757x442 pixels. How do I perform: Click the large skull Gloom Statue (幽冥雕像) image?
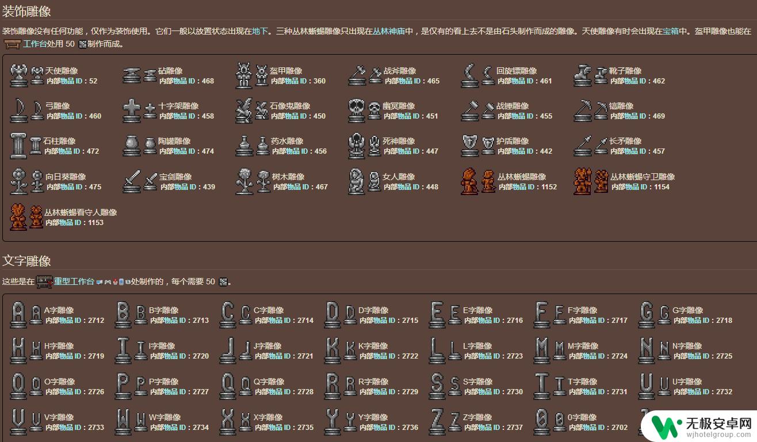click(x=357, y=110)
